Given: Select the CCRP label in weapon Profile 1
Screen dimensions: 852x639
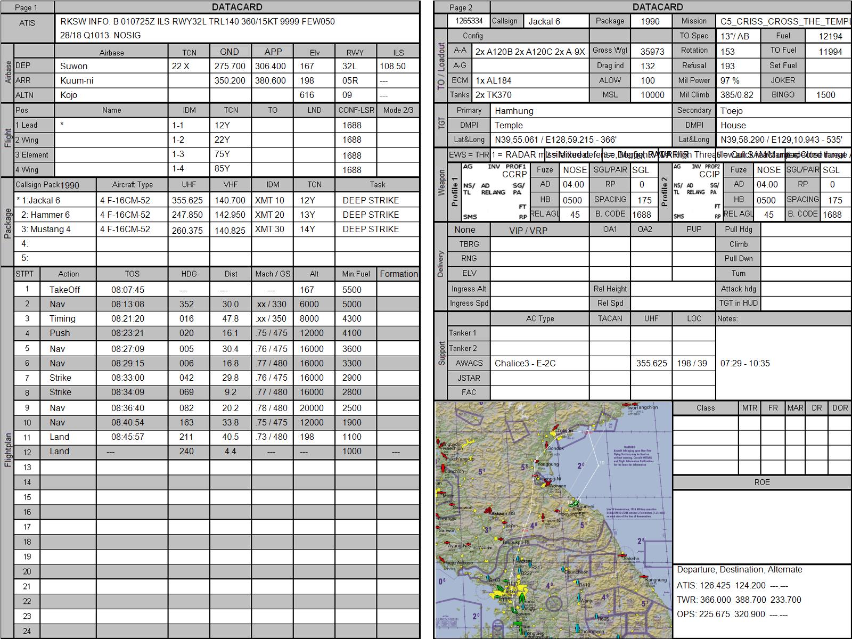Looking at the screenshot, I should point(514,174).
